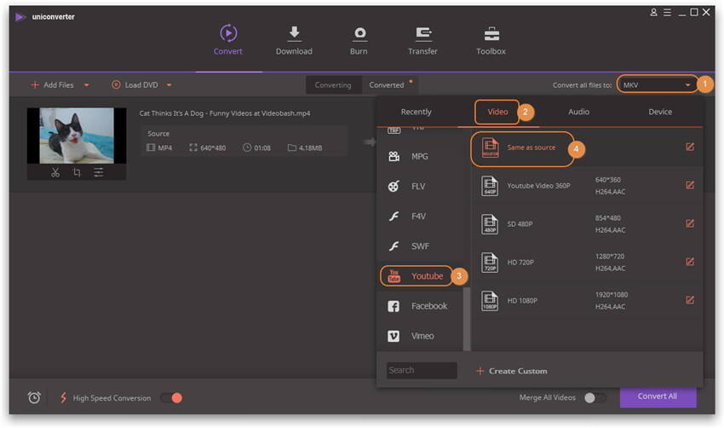Open the Toolbox section icon
This screenshot has height=428, width=724.
tap(491, 34)
